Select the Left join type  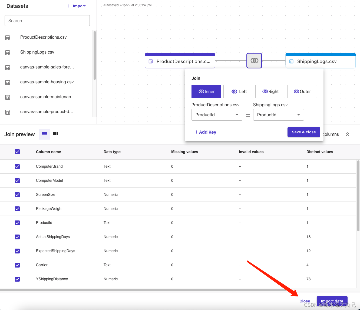(x=238, y=91)
